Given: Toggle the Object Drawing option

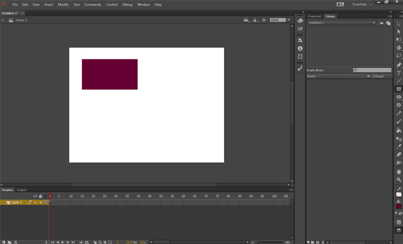Looking at the screenshot, I should click(x=399, y=222).
